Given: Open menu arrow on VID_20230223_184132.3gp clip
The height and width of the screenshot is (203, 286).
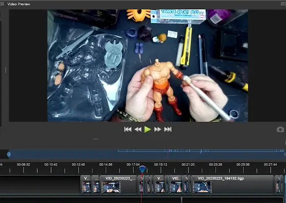Looking at the screenshot, I should pos(194,178).
